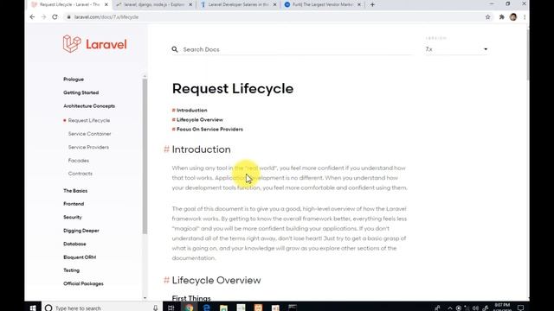Expand Frontend sidebar section
554x311 pixels.
(x=74, y=204)
